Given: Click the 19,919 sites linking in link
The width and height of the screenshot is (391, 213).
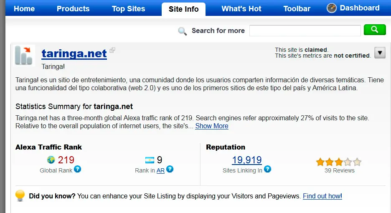Looking at the screenshot, I should (x=247, y=160).
